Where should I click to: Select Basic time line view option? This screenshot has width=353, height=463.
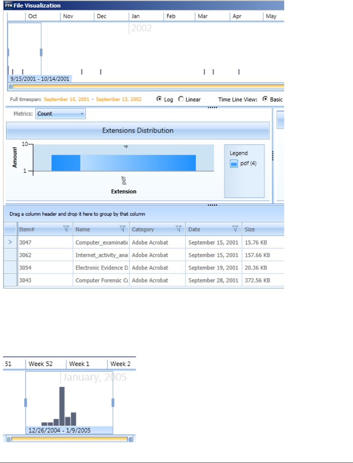[265, 99]
